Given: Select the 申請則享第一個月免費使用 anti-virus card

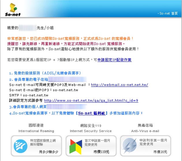Looking at the screenshot, I should click(145, 146).
